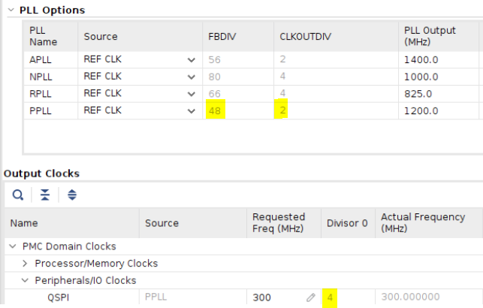Image resolution: width=483 pixels, height=308 pixels.
Task: Collapse the Peripherals/IO Clocks group
Action: (x=26, y=281)
